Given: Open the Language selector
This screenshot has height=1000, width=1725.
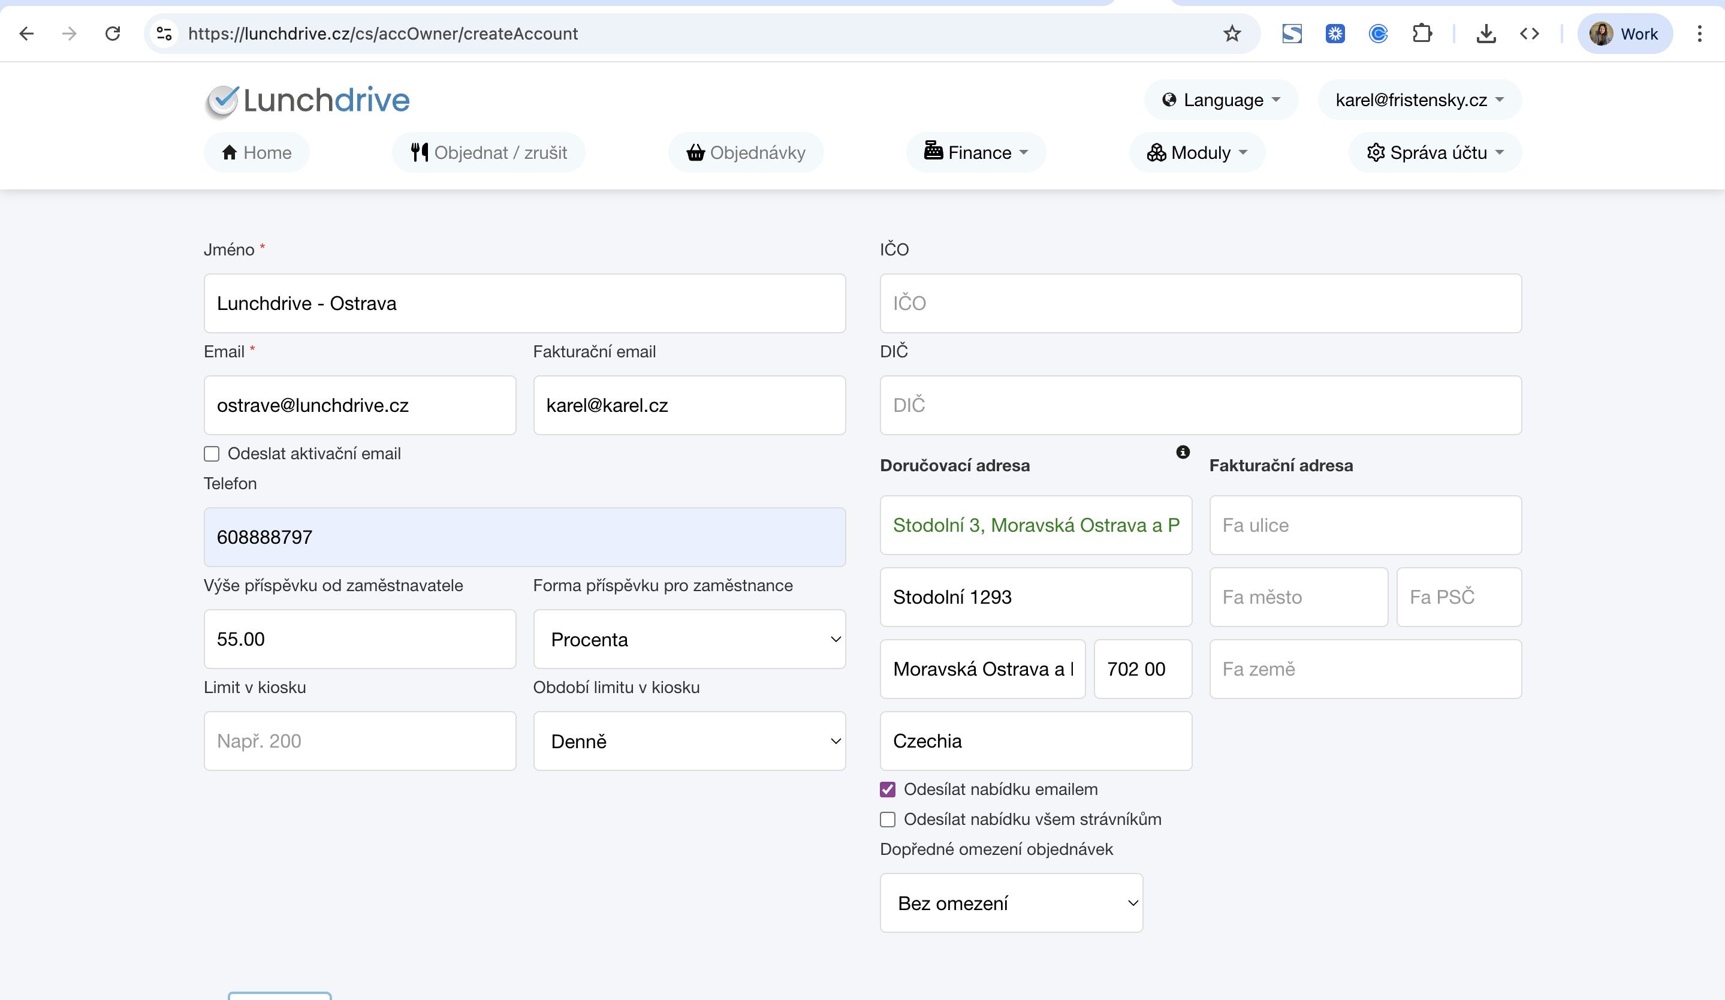Looking at the screenshot, I should [1221, 100].
